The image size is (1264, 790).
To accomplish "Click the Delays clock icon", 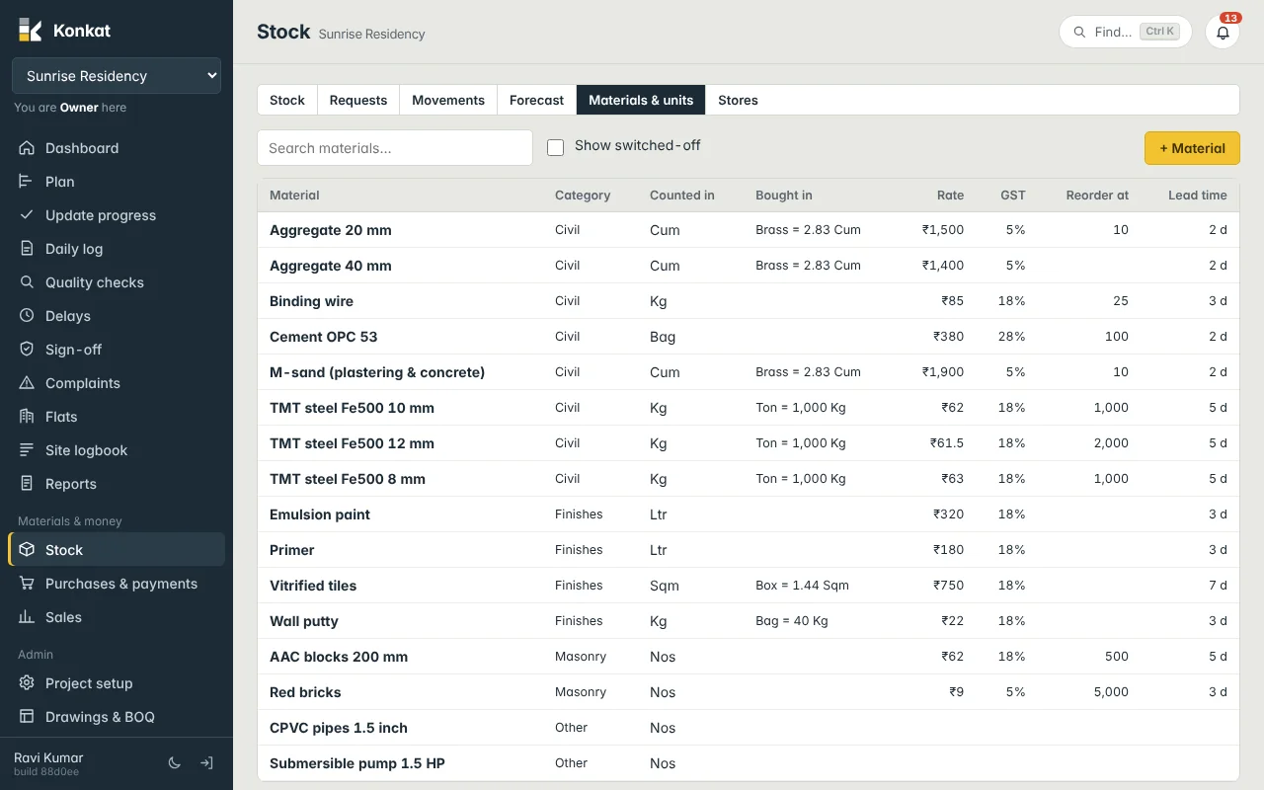I will 27,316.
